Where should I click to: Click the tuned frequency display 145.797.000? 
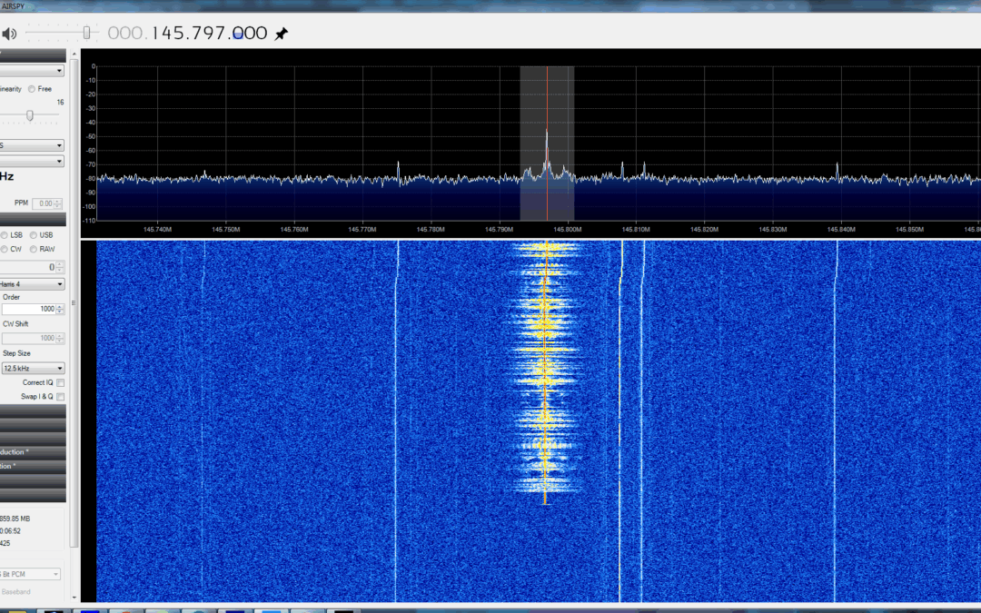(188, 34)
